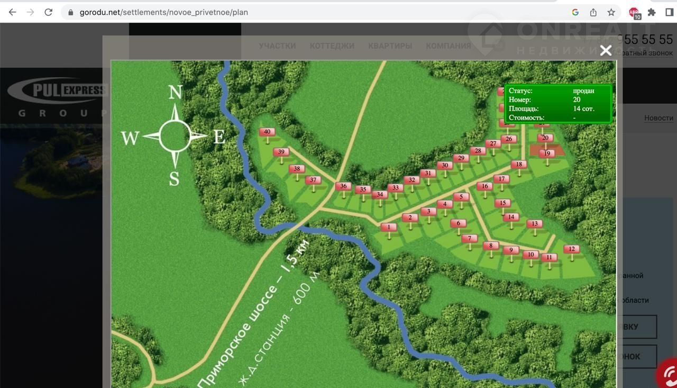The width and height of the screenshot is (677, 388).
Task: Click the Adblock extension icon
Action: [634, 13]
